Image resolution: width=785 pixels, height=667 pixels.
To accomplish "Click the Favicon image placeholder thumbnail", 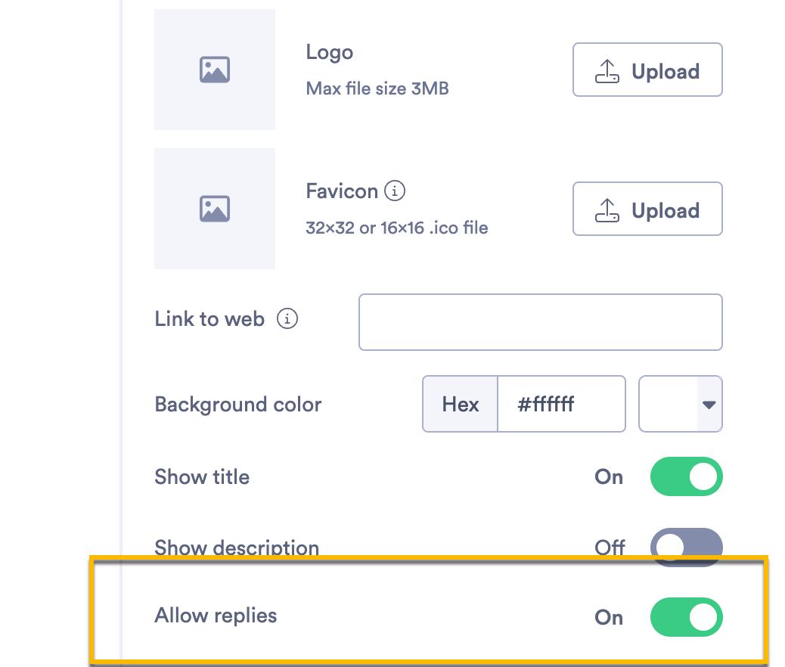I will coord(214,209).
